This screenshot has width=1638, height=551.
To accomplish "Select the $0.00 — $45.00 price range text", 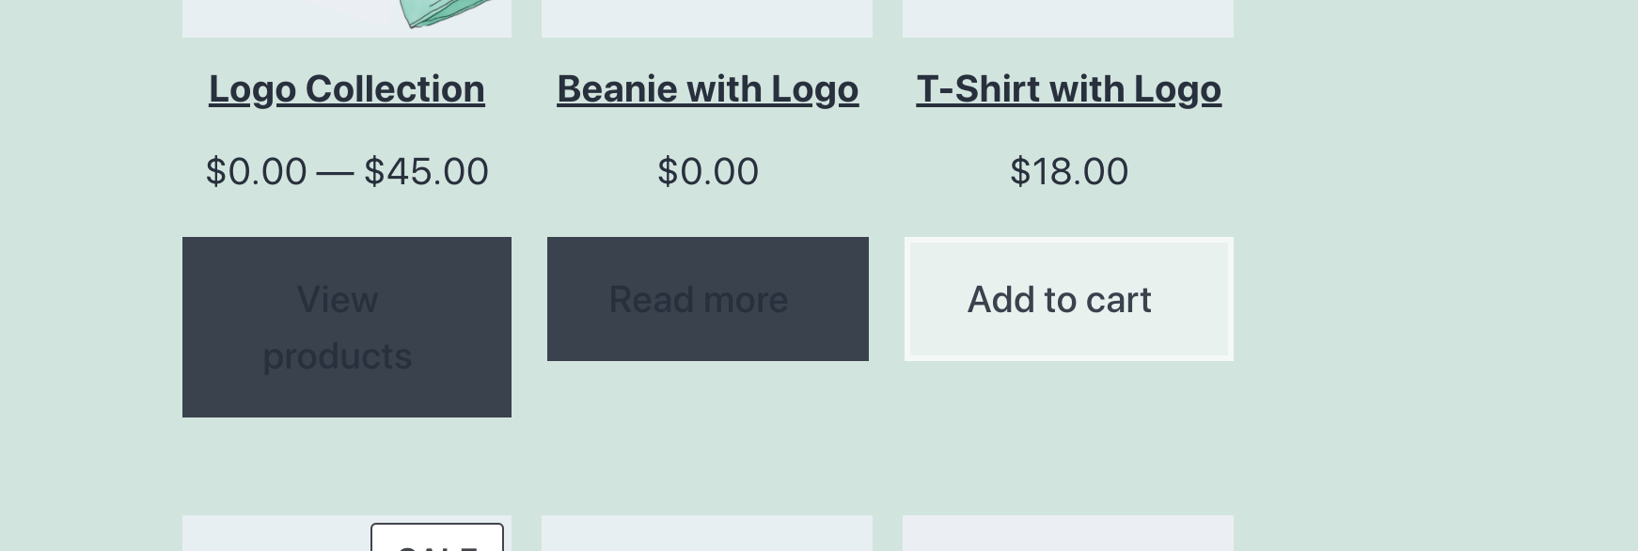I will point(346,170).
